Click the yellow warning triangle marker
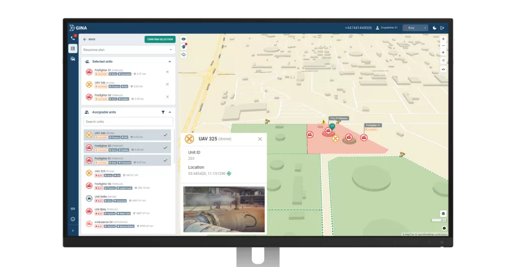This screenshot has width=516, height=267. (324, 122)
